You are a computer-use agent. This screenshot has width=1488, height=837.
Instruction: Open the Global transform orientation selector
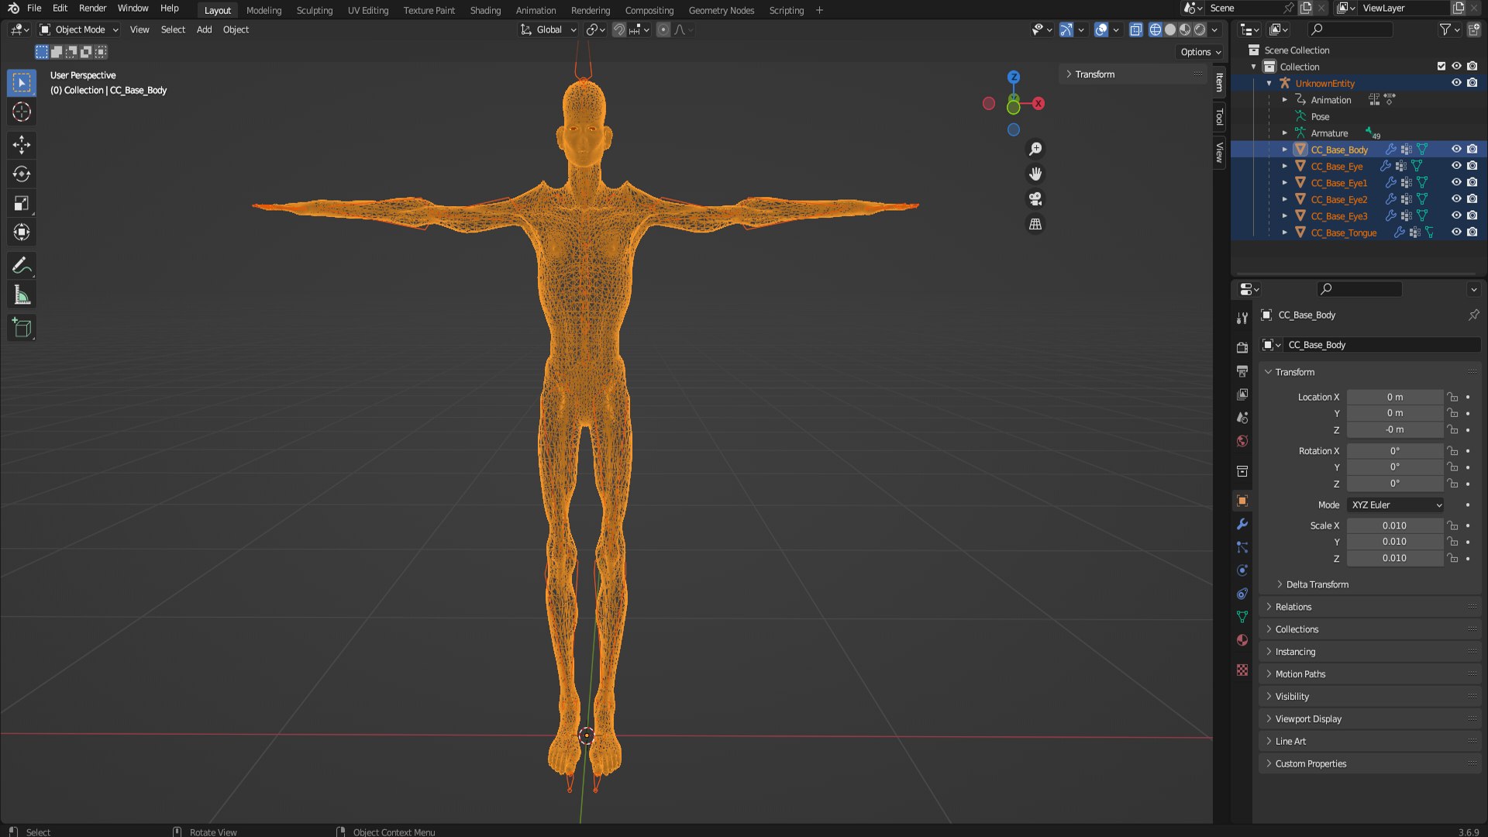point(549,29)
